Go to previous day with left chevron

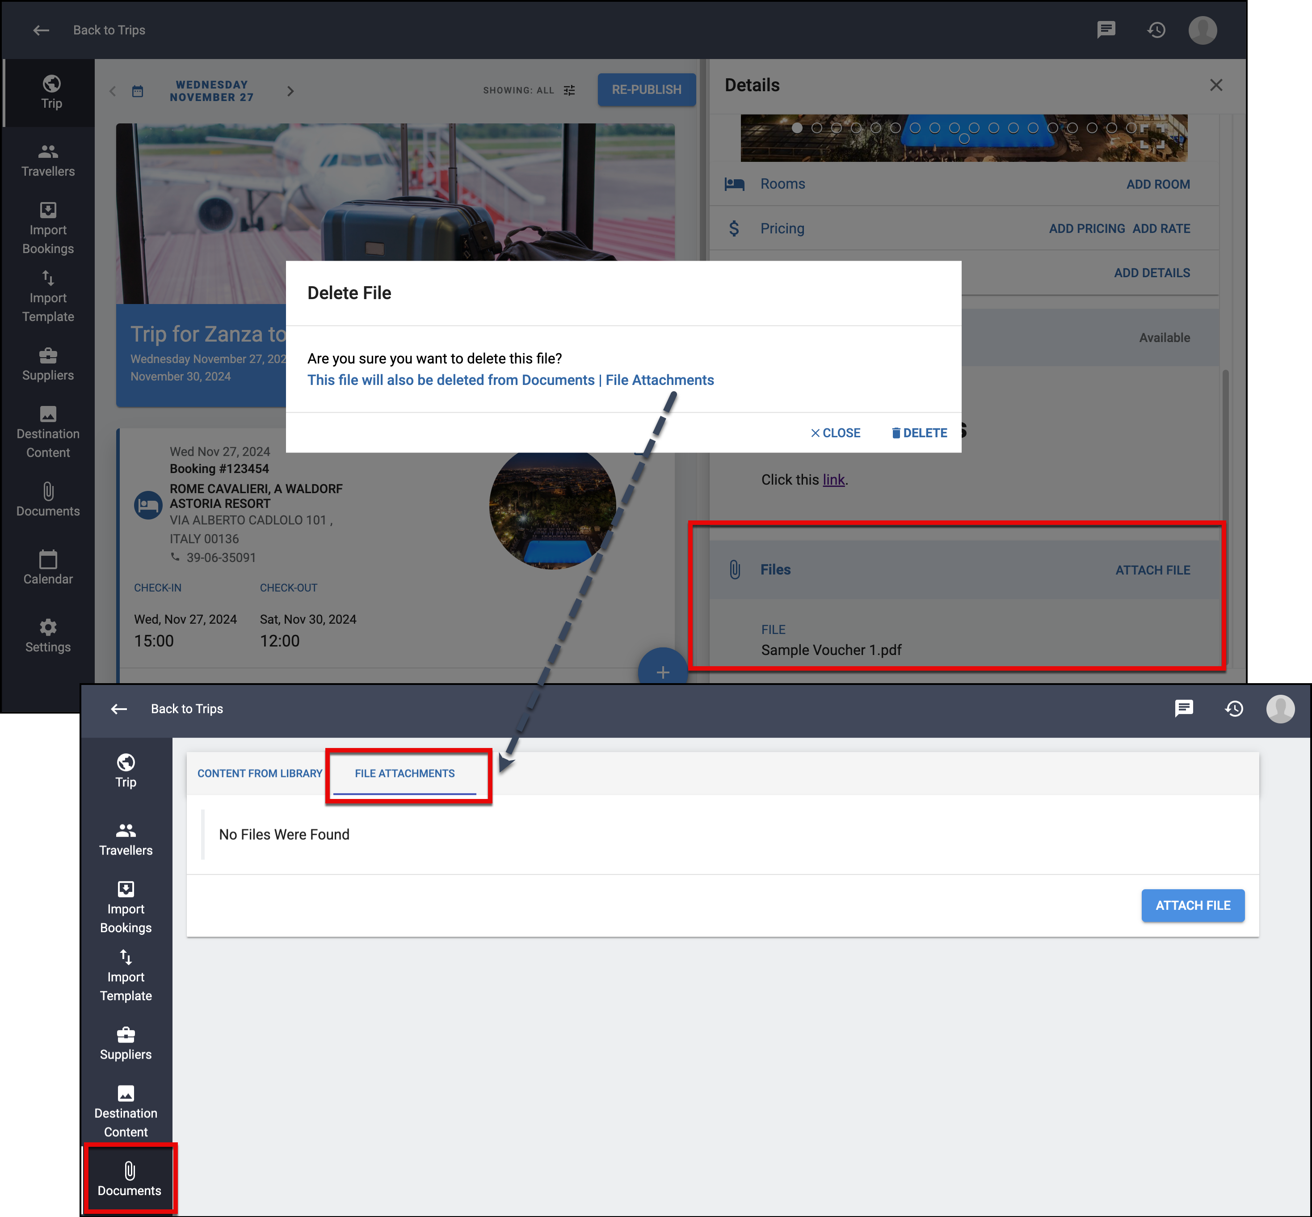[113, 91]
